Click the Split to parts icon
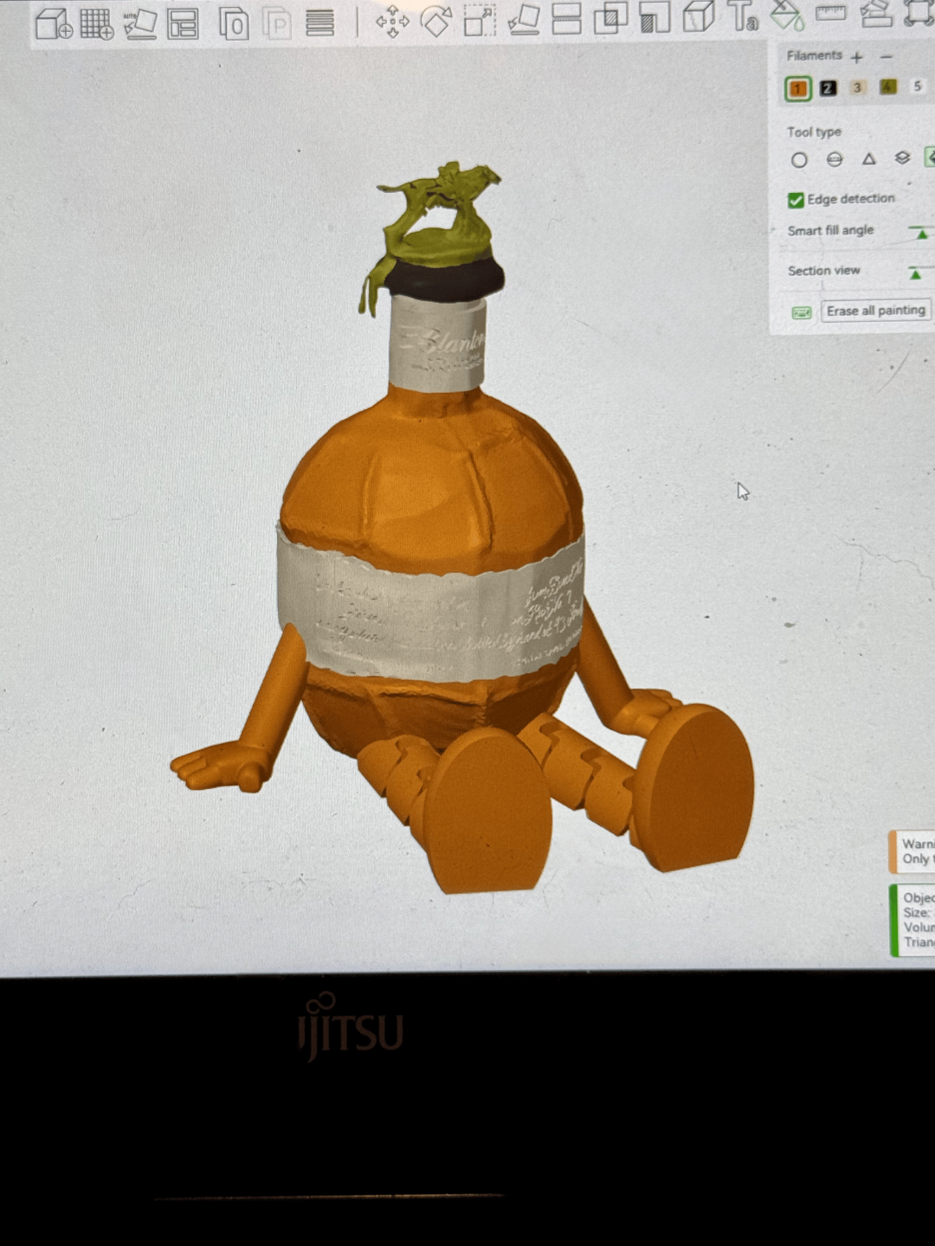The width and height of the screenshot is (935, 1246). 276,24
